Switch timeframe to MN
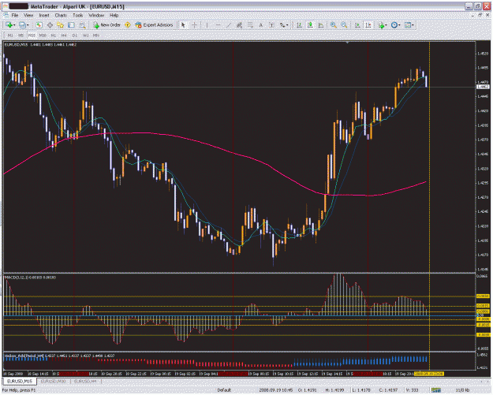This screenshot has height=395, width=493. click(96, 35)
